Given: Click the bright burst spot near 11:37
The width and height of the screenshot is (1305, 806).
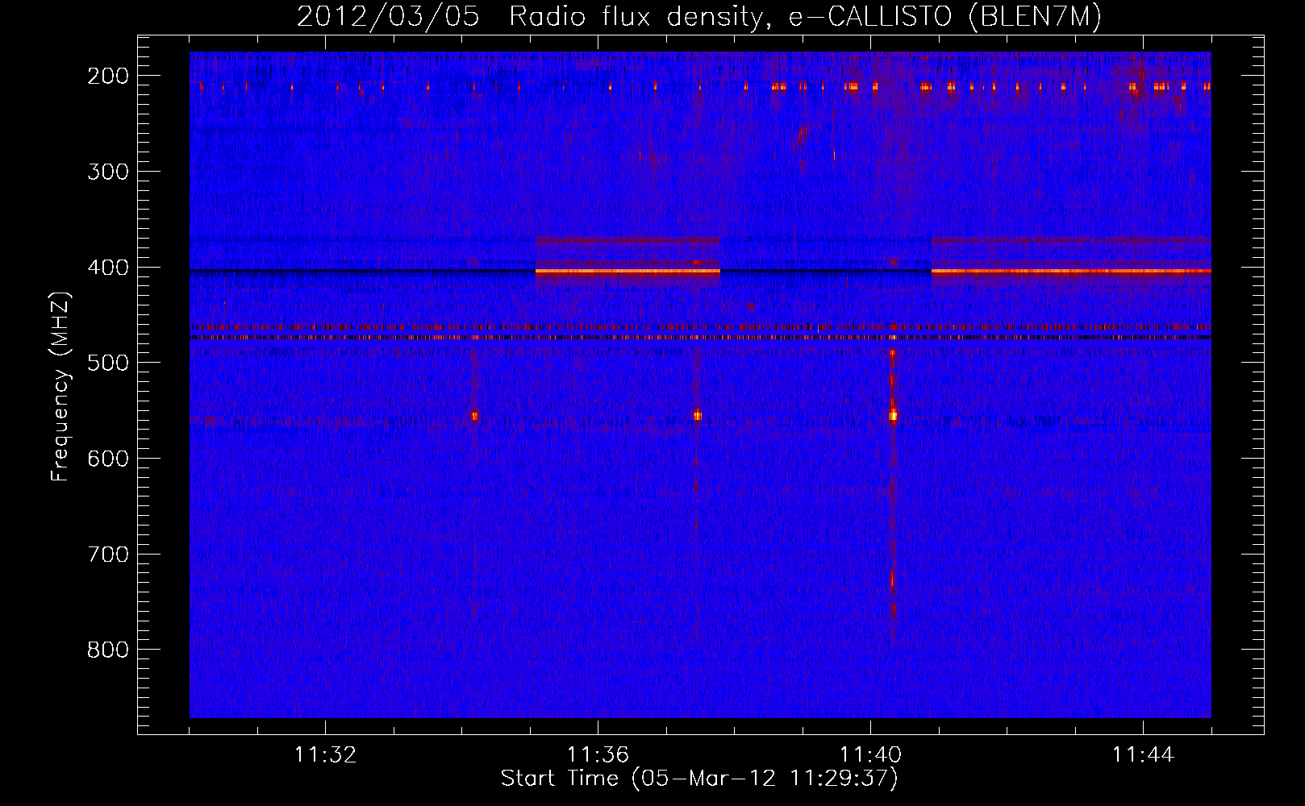Looking at the screenshot, I should tap(697, 416).
